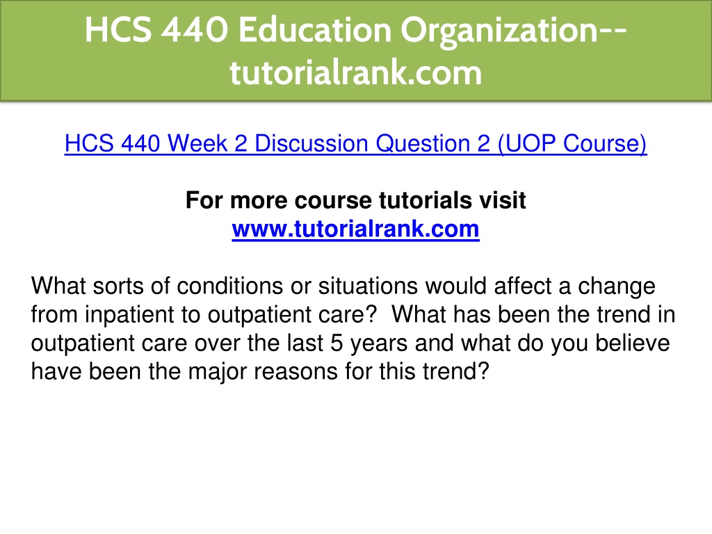Select the 'For more course tutorials visit' heading
This screenshot has width=712, height=534.
tap(355, 200)
